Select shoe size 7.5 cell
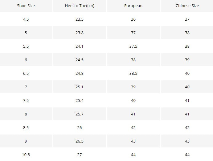The height and width of the screenshot is (161, 213). 26,100
